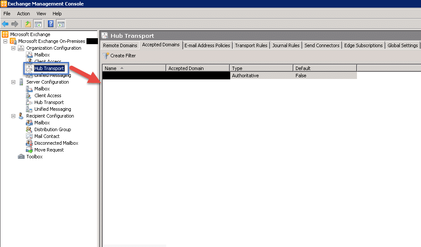Select Hub Transport under Organization Configuration

(x=49, y=68)
